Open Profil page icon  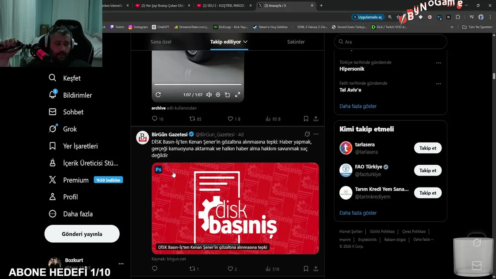point(52,197)
